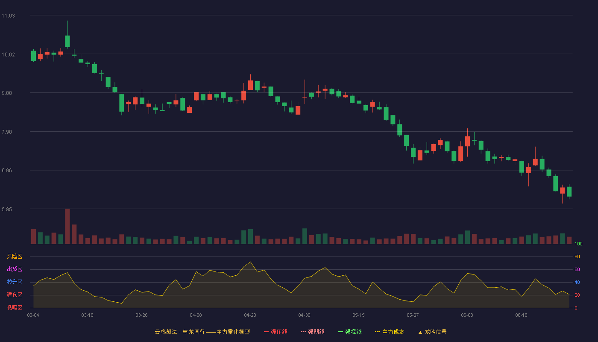Click the orange 80 indicator axis value

click(x=577, y=257)
